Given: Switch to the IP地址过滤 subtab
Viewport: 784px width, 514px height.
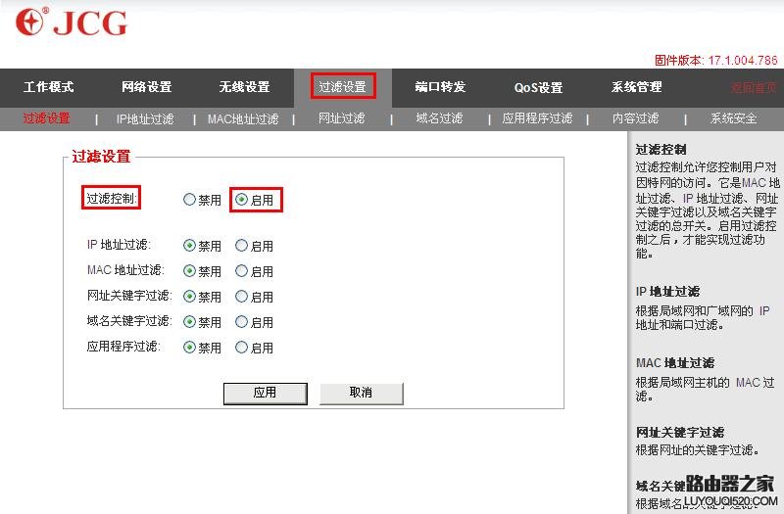Looking at the screenshot, I should point(145,118).
